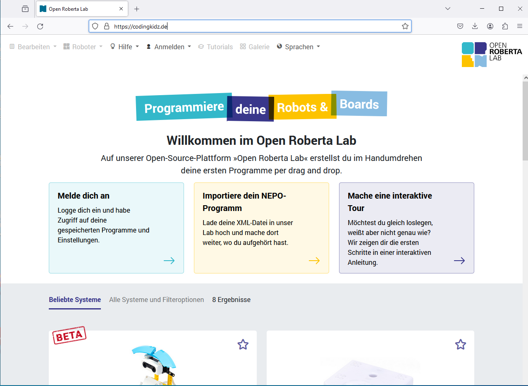Viewport: 528px width, 386px height.
Task: Click the page vertical scrollbar thumb
Action: click(525, 121)
